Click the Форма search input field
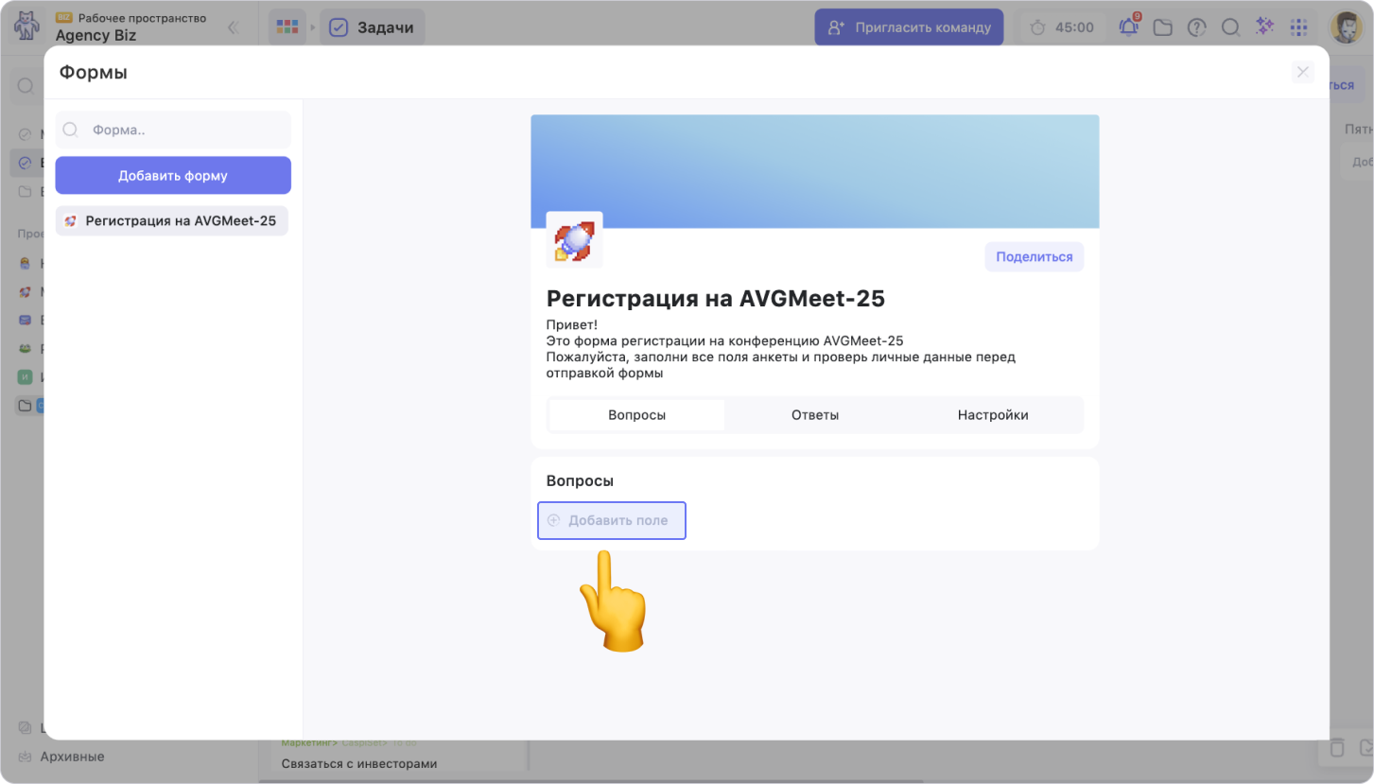1374x784 pixels. [x=184, y=130]
